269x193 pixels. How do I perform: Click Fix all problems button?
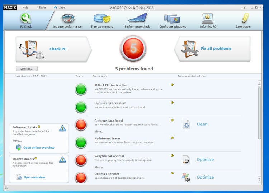(212, 49)
